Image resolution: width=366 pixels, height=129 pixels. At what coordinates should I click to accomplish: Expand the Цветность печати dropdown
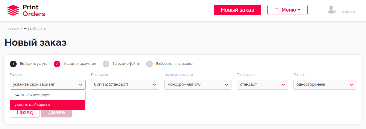(x=198, y=85)
